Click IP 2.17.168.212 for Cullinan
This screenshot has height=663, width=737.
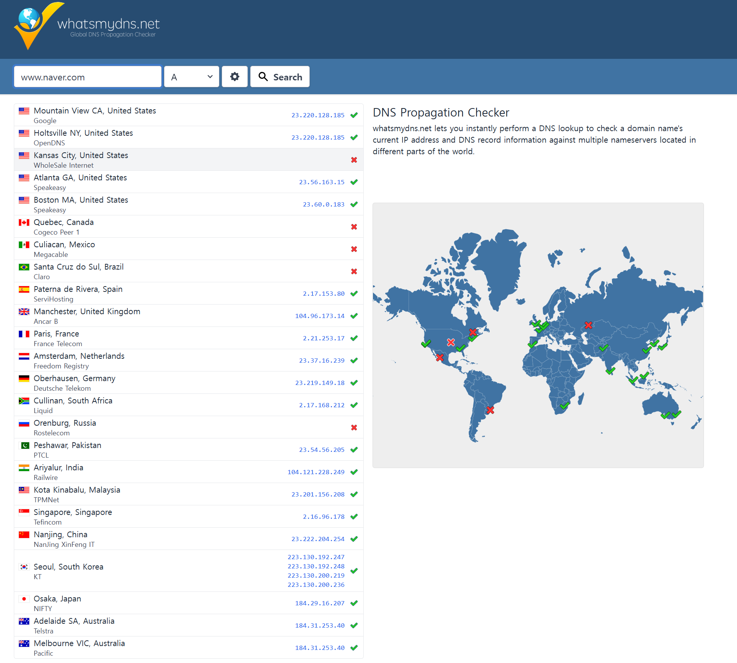coord(322,405)
